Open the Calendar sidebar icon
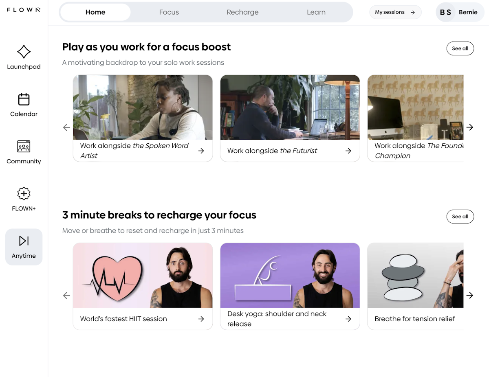Viewport: 489px width, 377px height. 24,99
